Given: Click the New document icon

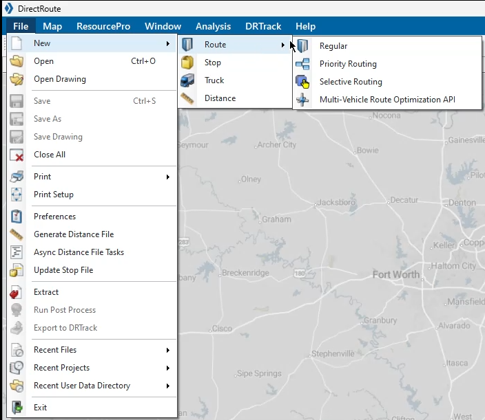Looking at the screenshot, I should coord(17,43).
